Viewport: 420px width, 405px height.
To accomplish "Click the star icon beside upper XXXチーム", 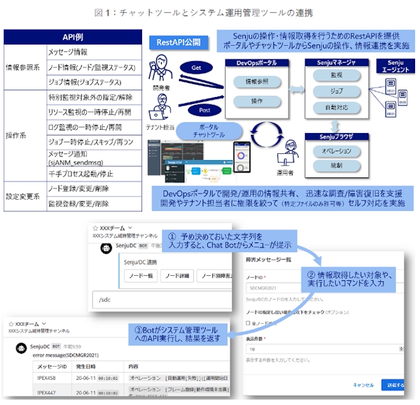I will [95, 228].
